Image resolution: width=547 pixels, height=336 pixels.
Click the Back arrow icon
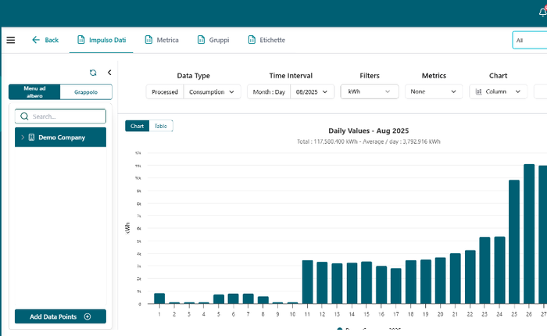[36, 40]
